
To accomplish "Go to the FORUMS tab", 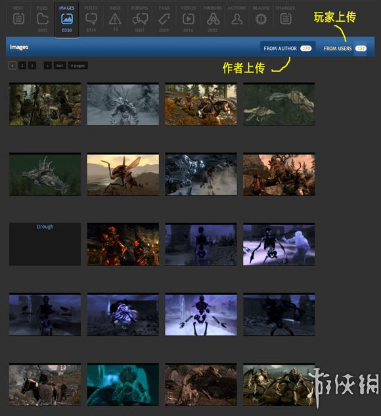I will point(139,18).
